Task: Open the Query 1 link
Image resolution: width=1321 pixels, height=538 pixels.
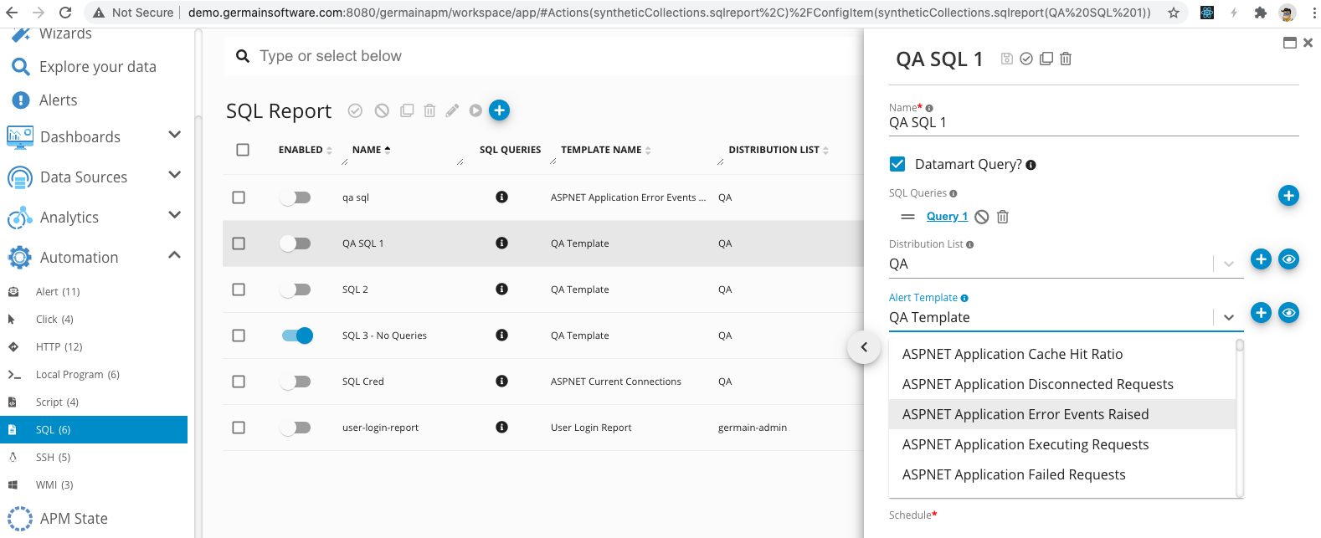Action: tap(947, 217)
